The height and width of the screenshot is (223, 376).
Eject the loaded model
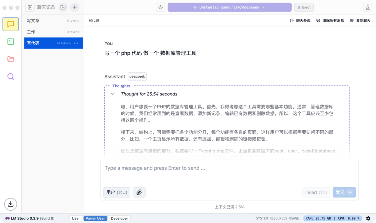coord(304,7)
